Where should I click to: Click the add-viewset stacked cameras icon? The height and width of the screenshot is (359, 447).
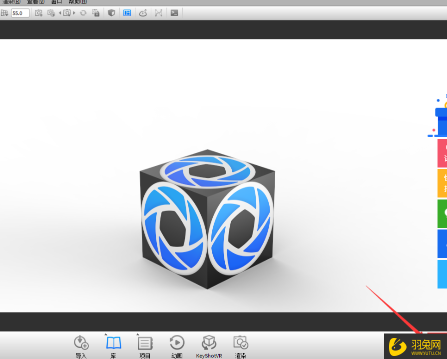[51, 13]
